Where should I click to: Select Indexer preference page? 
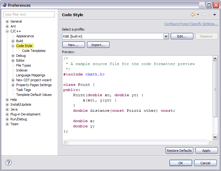[x=22, y=70]
